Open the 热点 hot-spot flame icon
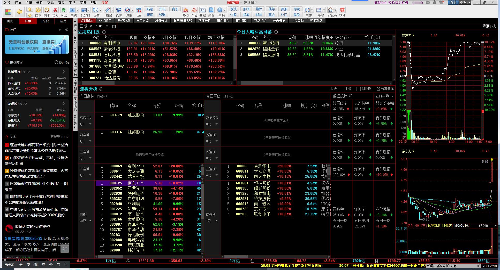Image resolution: width=500 pixels, height=270 pixels. coord(185,10)
